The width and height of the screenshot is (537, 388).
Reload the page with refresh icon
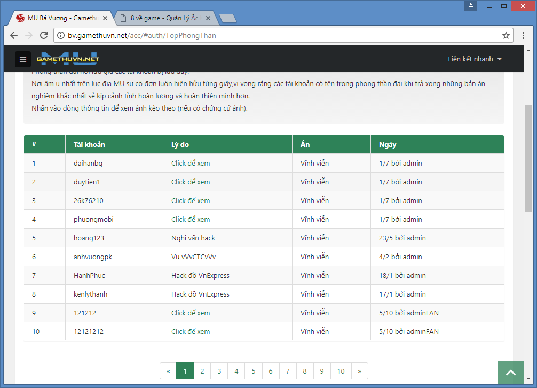point(44,36)
